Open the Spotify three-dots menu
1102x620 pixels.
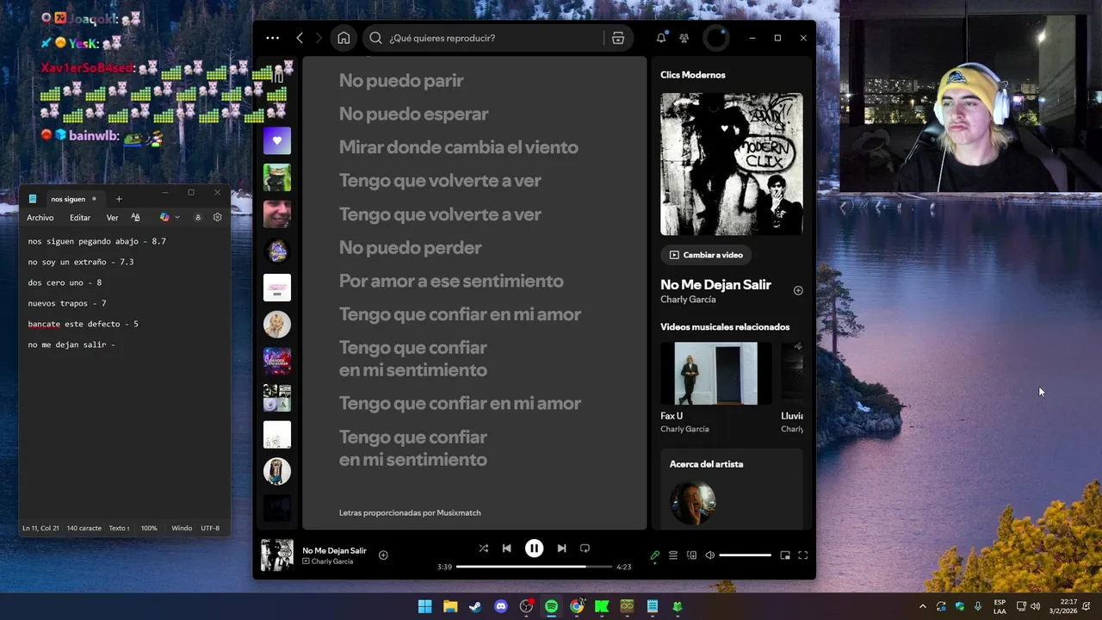pos(273,38)
